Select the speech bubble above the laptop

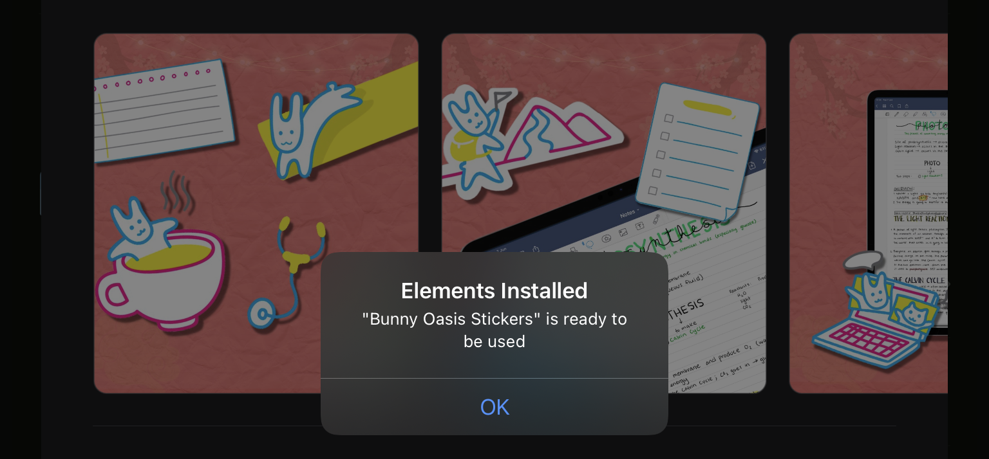(864, 260)
